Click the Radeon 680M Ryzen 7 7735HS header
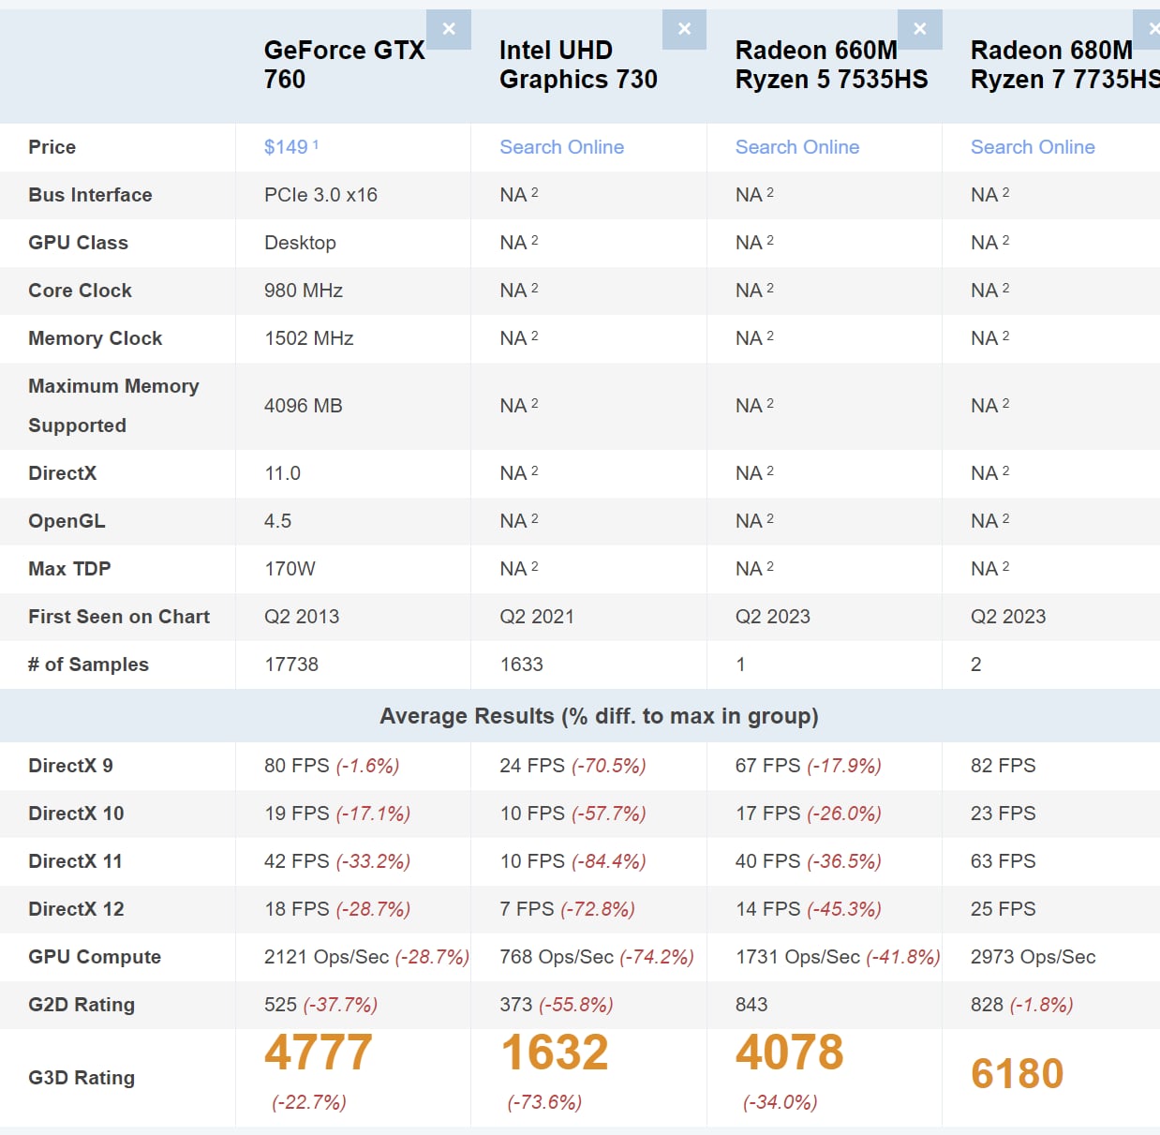The image size is (1160, 1135). 1065,65
